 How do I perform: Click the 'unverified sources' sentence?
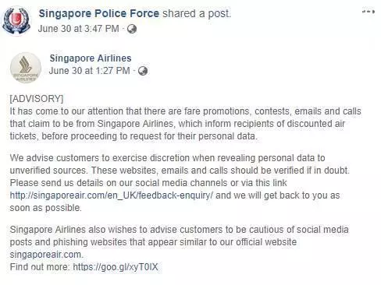49,171
